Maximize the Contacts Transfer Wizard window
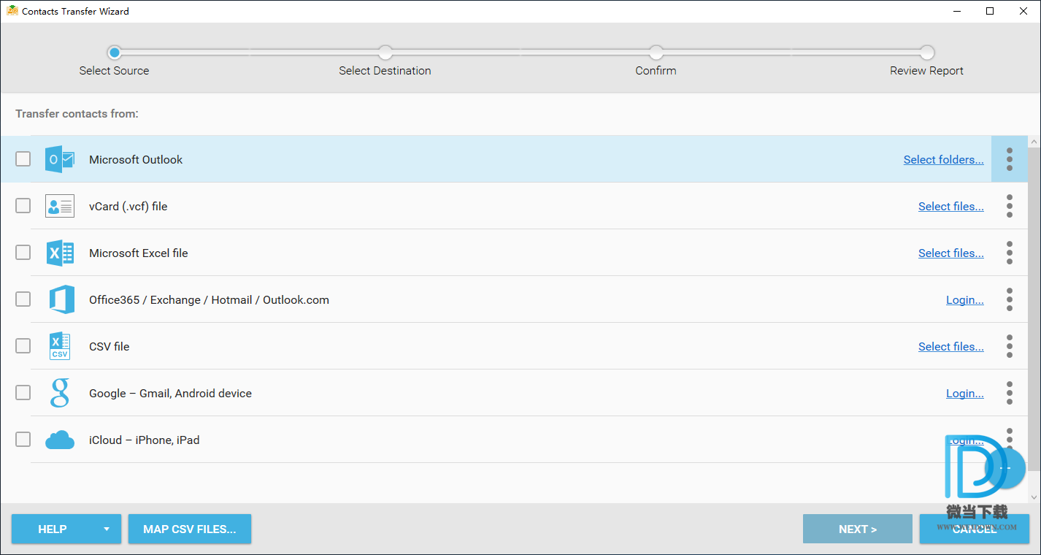Viewport: 1041px width, 555px height. pos(990,11)
